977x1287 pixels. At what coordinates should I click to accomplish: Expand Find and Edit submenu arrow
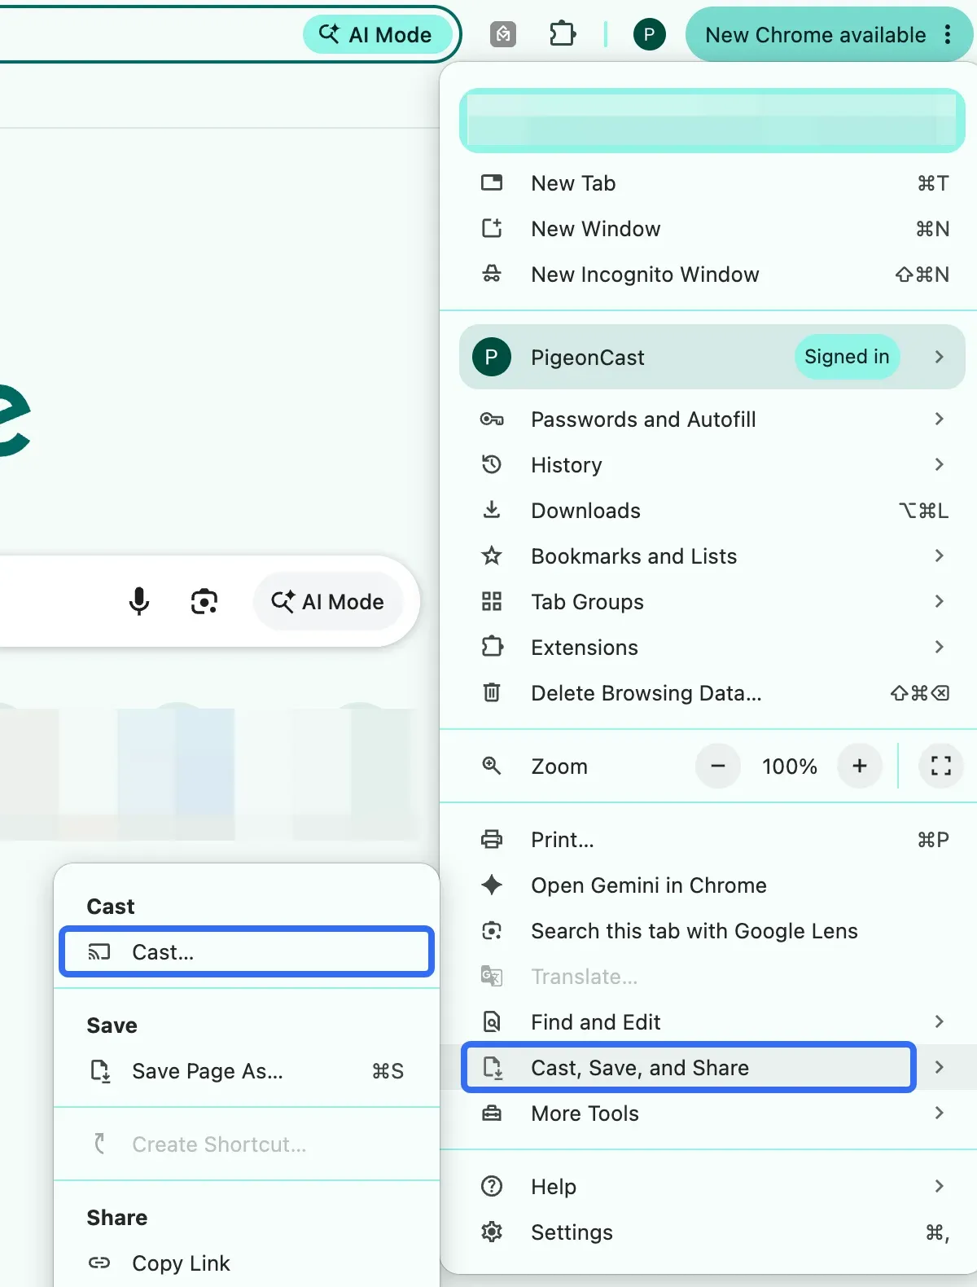[940, 1021]
